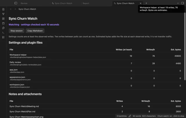Click the settings table Est. bytes header

coord(176,50)
